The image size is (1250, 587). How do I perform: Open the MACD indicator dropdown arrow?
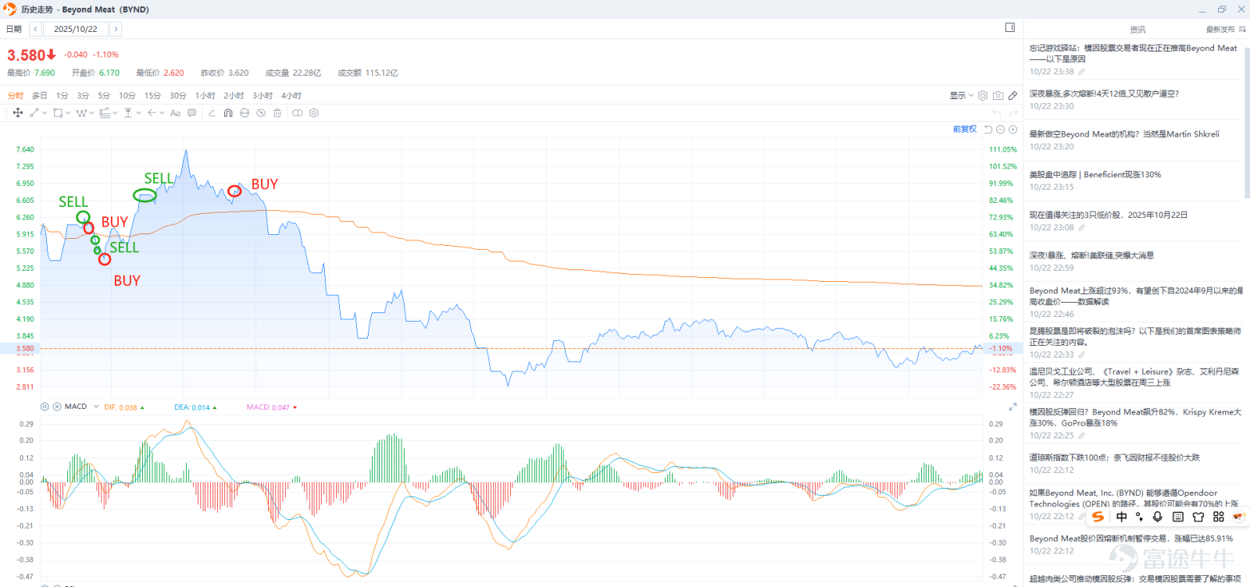click(96, 407)
